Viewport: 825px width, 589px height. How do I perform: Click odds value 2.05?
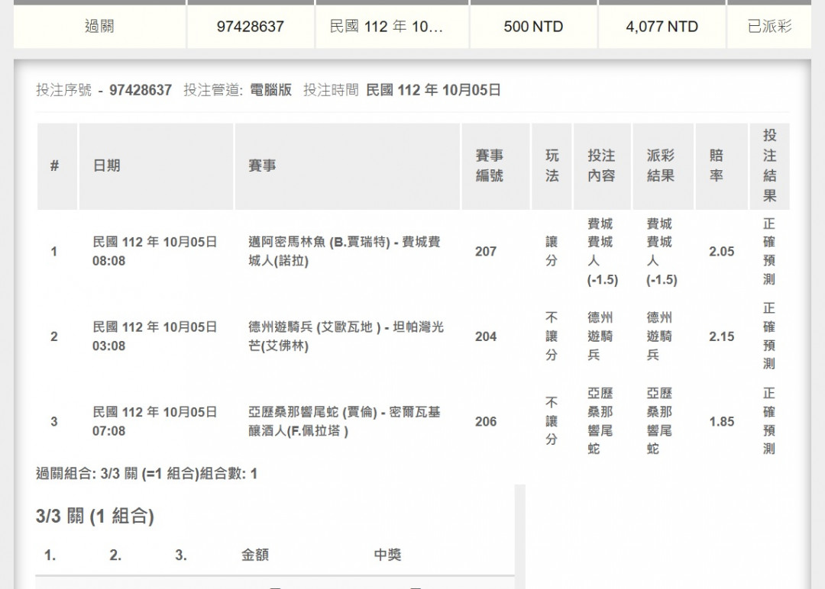pyautogui.click(x=721, y=252)
